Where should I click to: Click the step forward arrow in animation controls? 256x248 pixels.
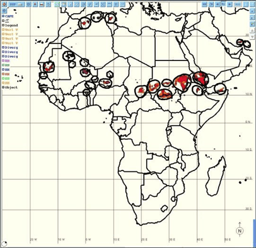pyautogui.click(x=230, y=4)
